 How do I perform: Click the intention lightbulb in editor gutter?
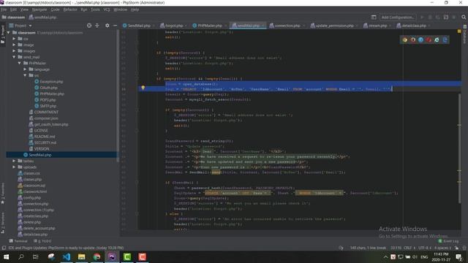pyautogui.click(x=143, y=88)
